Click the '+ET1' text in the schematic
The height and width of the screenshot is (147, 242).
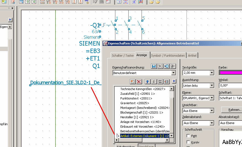tap(93, 58)
